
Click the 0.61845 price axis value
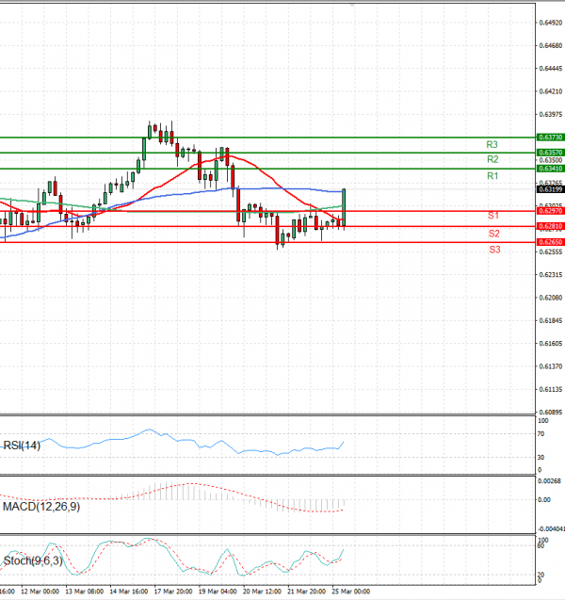pyautogui.click(x=551, y=320)
